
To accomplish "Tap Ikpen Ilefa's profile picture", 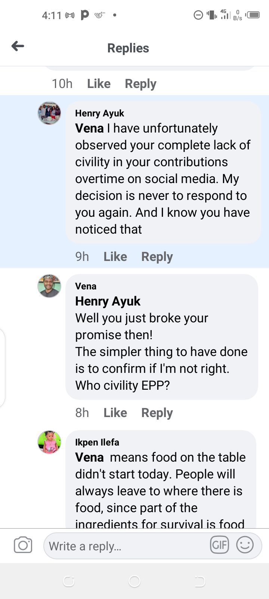I will click(x=49, y=442).
